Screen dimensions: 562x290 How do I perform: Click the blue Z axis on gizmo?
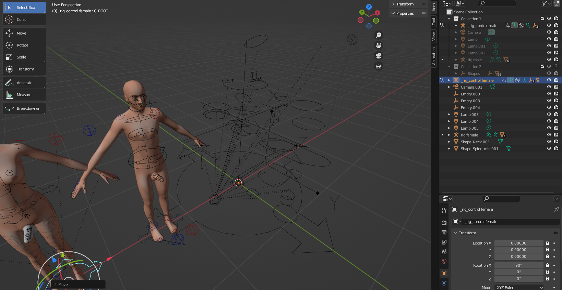[369, 7]
